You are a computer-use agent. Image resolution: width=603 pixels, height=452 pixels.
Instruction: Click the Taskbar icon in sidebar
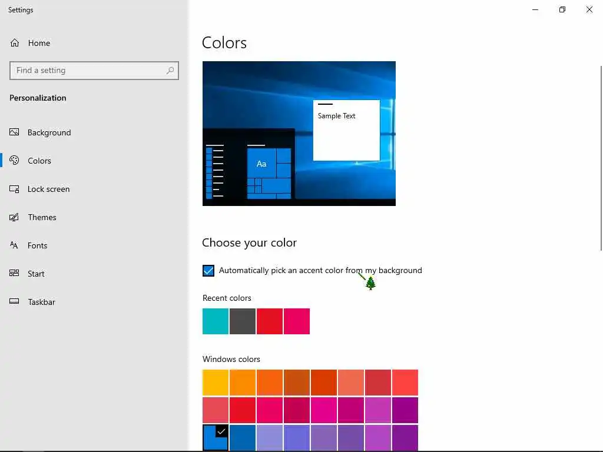[14, 302]
